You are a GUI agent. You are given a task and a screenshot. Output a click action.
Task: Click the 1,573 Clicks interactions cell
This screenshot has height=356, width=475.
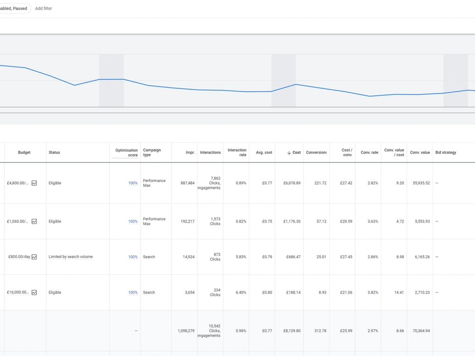coord(215,221)
